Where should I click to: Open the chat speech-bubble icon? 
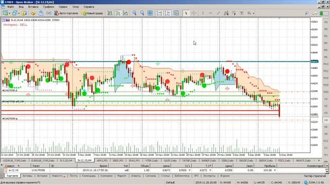[315, 13]
